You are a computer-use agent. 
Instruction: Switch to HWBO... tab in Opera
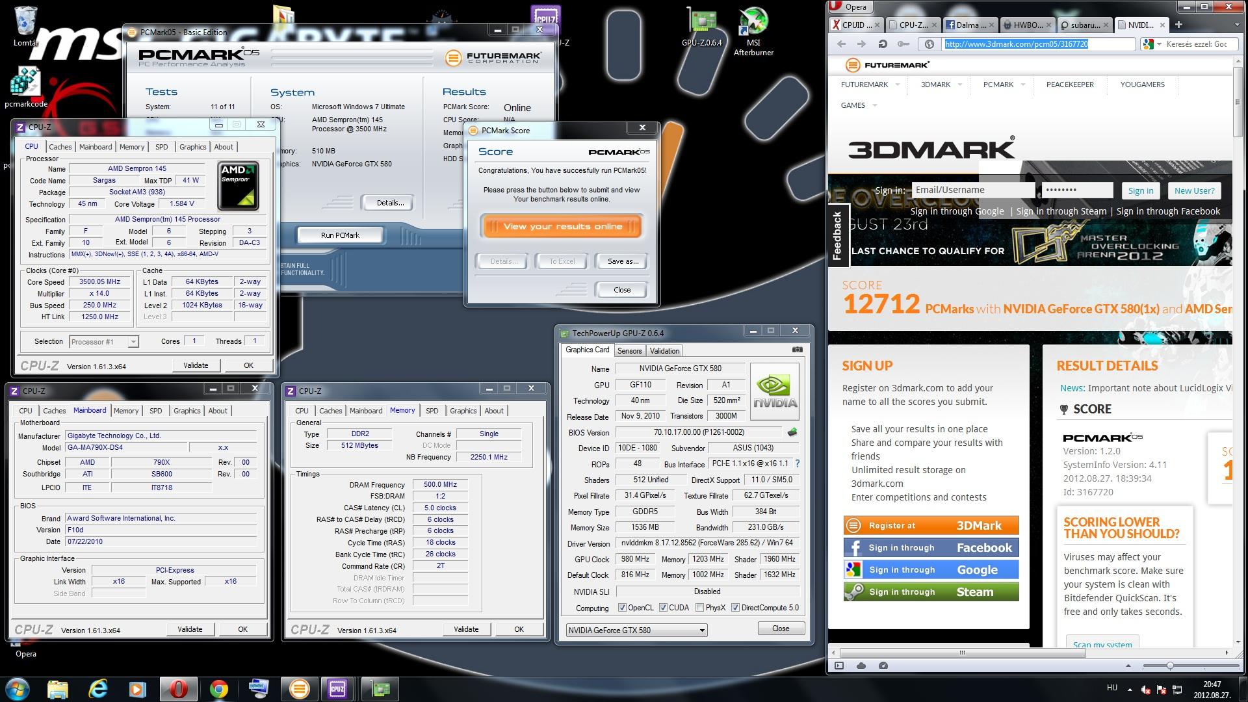(1028, 25)
